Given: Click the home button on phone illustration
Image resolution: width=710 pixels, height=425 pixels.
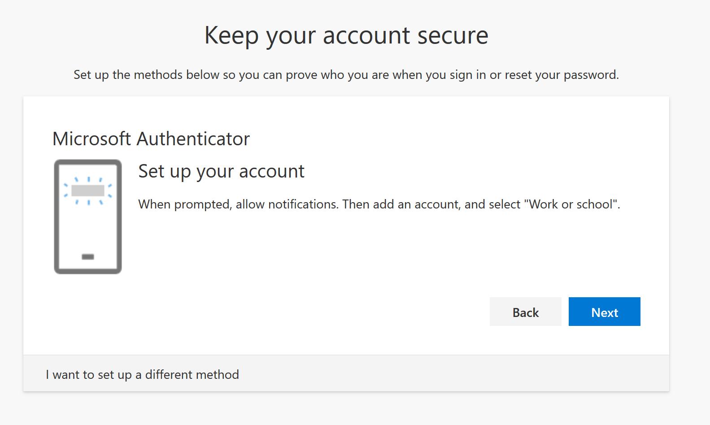Looking at the screenshot, I should [88, 257].
